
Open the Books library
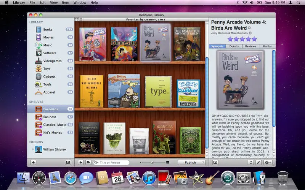[51, 30]
